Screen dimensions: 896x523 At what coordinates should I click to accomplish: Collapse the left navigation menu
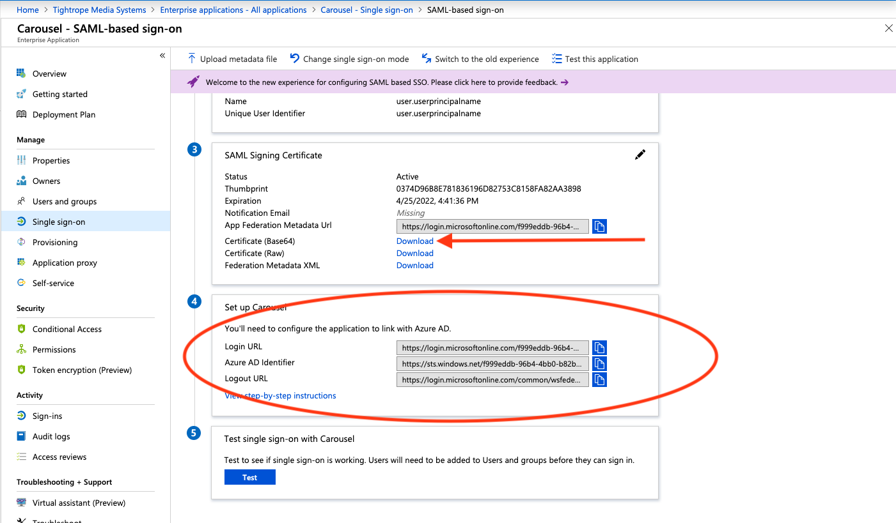162,56
